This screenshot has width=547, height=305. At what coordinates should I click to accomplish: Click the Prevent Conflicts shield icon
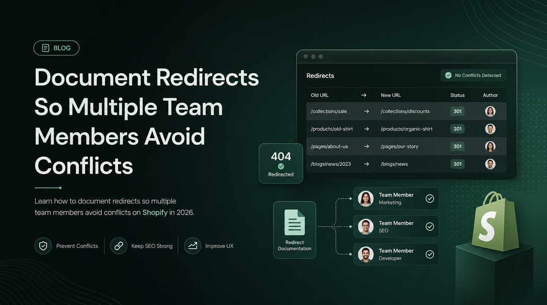pos(43,246)
